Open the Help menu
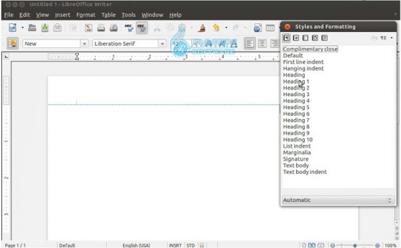The width and height of the screenshot is (401, 248). [176, 15]
